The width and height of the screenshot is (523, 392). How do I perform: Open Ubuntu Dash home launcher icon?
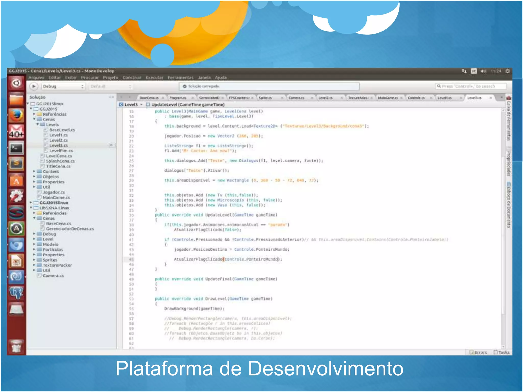[16, 83]
